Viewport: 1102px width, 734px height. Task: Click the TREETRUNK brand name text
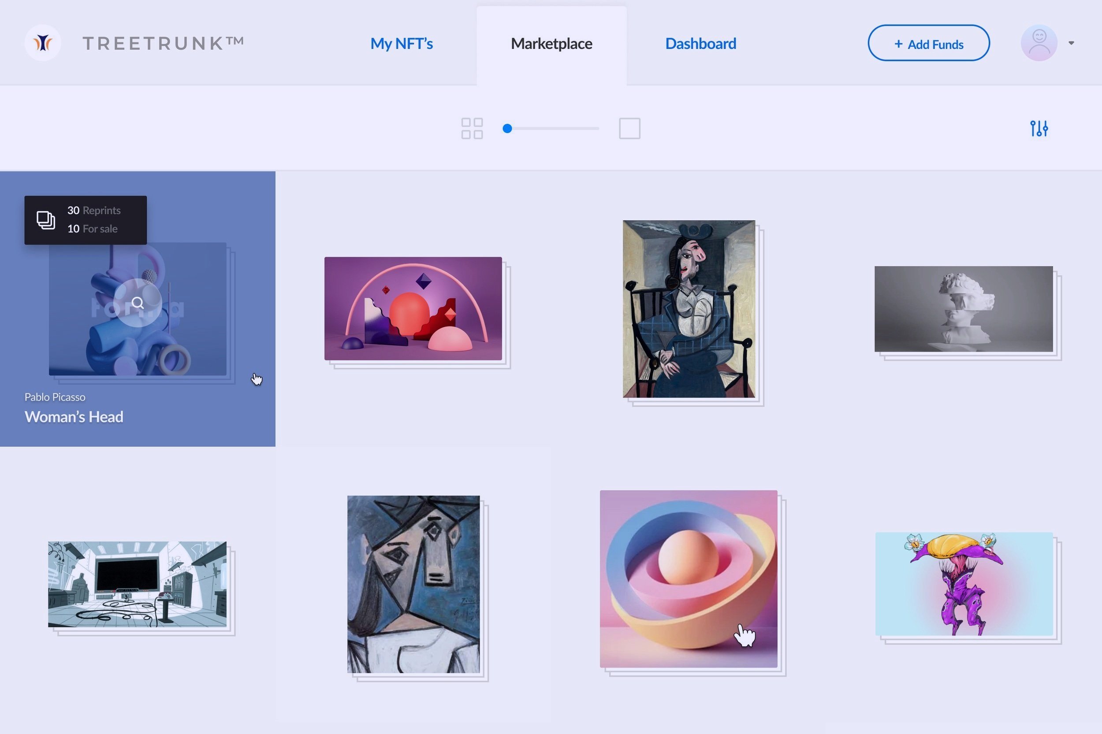coord(164,43)
